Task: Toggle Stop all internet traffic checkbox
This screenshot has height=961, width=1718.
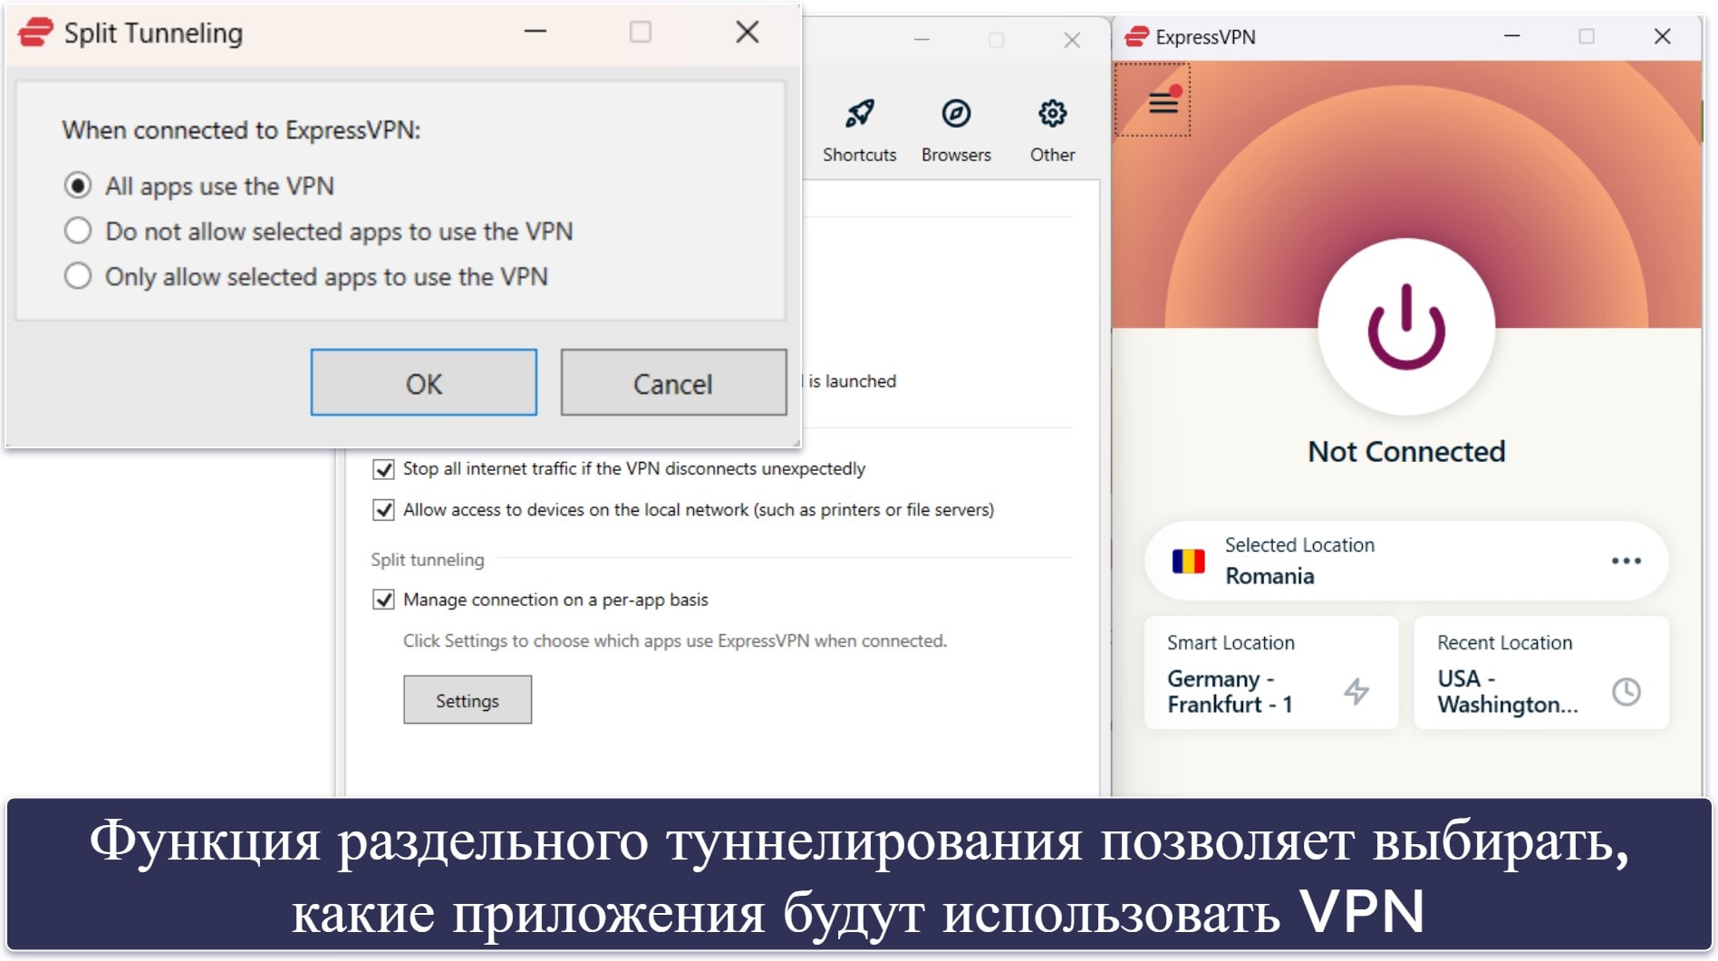Action: (x=383, y=469)
